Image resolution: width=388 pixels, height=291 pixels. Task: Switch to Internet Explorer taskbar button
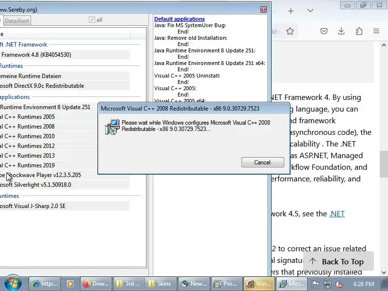tap(45, 284)
